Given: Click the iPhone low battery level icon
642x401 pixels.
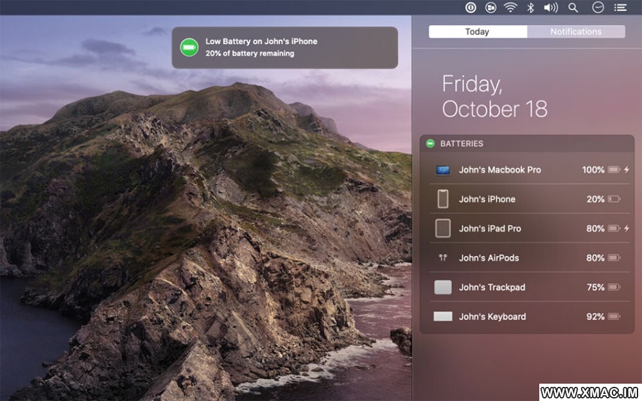Looking at the screenshot, I should click(614, 199).
